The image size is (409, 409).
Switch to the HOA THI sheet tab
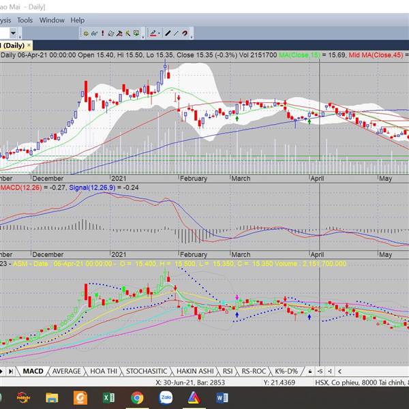coord(104,372)
